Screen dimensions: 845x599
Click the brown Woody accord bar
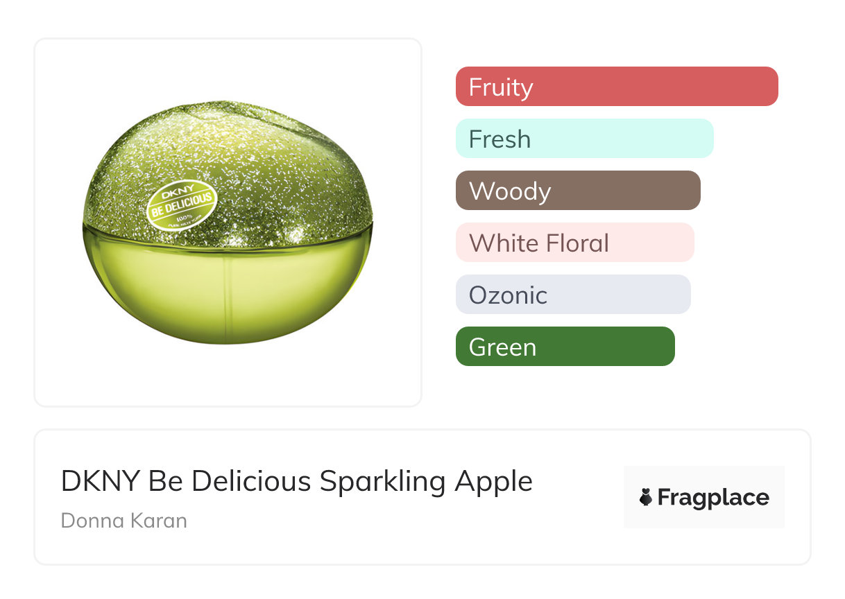(x=578, y=191)
